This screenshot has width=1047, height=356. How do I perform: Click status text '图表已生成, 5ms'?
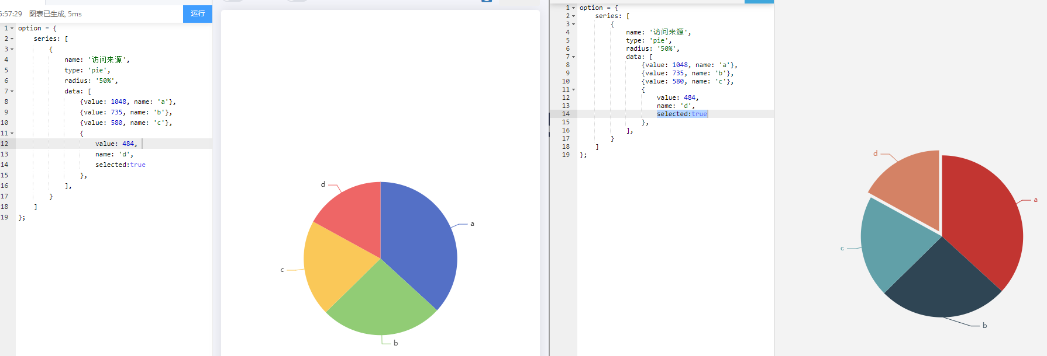click(56, 13)
